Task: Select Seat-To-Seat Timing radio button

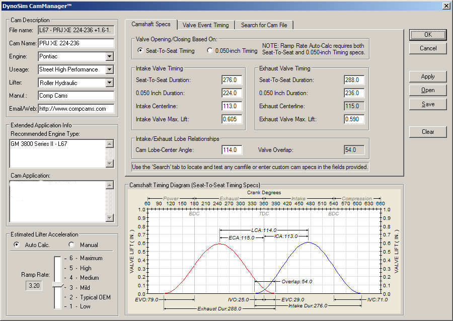Action: point(140,51)
